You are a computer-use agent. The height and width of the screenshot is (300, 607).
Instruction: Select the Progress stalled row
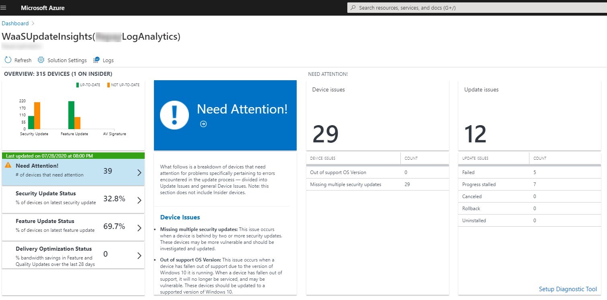(x=529, y=184)
